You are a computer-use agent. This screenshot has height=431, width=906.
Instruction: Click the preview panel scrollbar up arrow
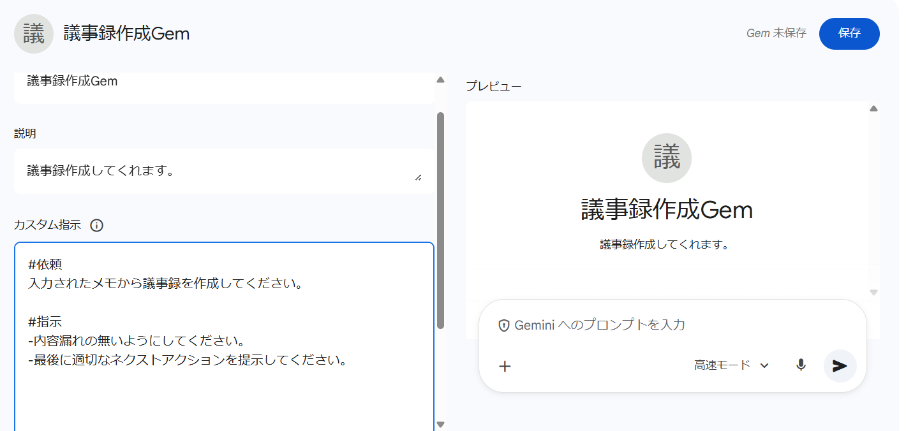[x=874, y=108]
